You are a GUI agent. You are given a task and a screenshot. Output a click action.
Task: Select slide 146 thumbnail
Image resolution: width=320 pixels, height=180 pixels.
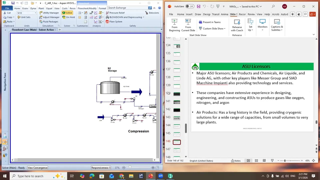177,142
